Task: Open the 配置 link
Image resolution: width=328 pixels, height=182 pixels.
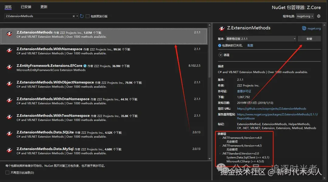Action: (250, 45)
